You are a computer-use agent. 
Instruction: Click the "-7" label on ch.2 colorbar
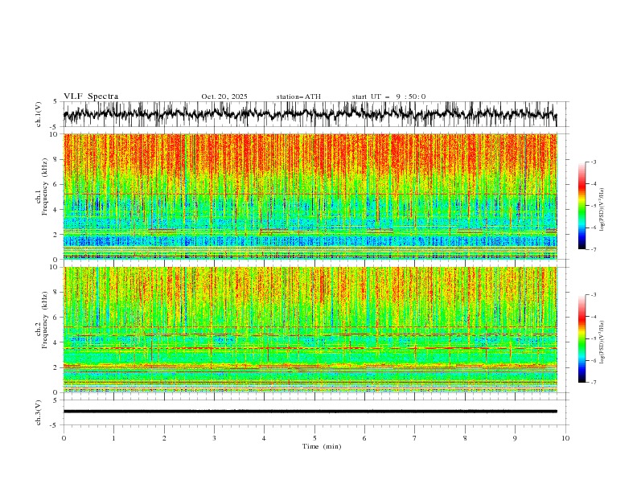594,383
